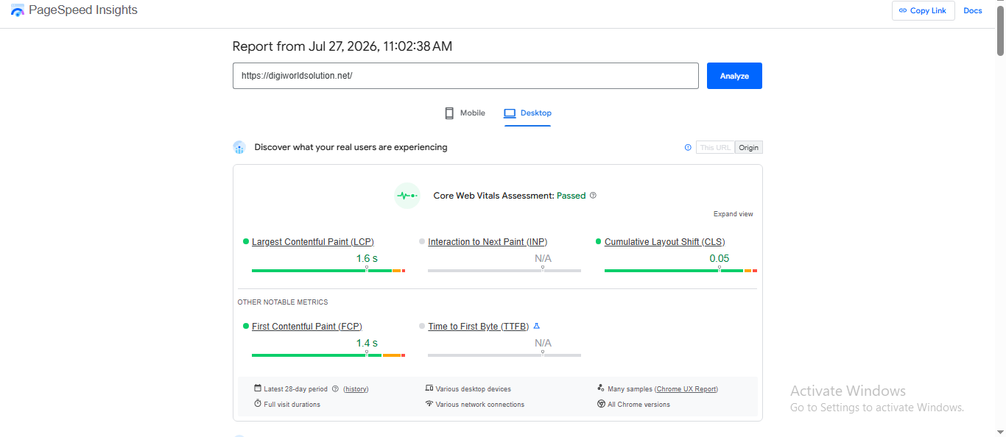Click the page vertical scrollbar thumb
The image size is (1006, 437).
(1000, 31)
